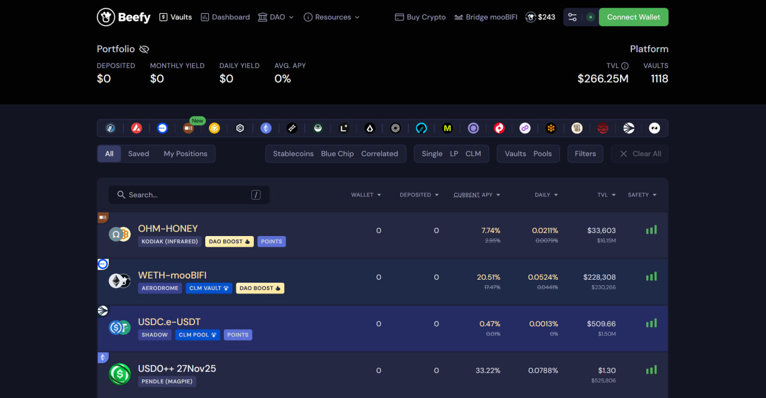Screen dimensions: 766x398
Task: Select the Fraxtal chain icon
Action: coord(292,128)
